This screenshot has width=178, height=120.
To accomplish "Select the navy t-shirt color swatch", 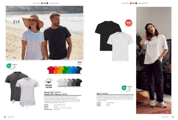I will [x=79, y=70].
